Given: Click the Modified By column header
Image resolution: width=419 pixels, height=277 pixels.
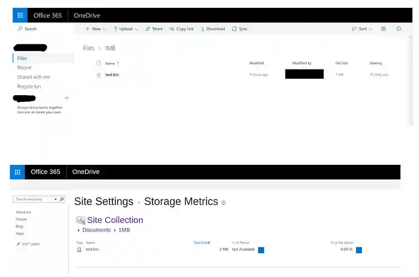Looking at the screenshot, I should point(302,63).
